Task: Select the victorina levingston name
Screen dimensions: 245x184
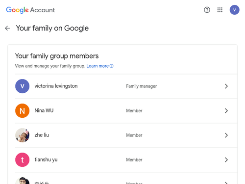Action: pyautogui.click(x=56, y=86)
